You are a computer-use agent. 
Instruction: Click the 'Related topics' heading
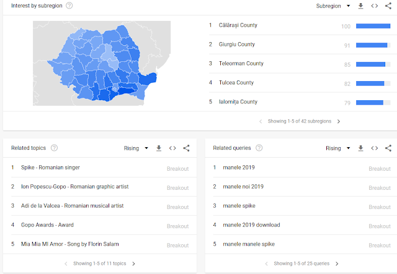coord(29,148)
